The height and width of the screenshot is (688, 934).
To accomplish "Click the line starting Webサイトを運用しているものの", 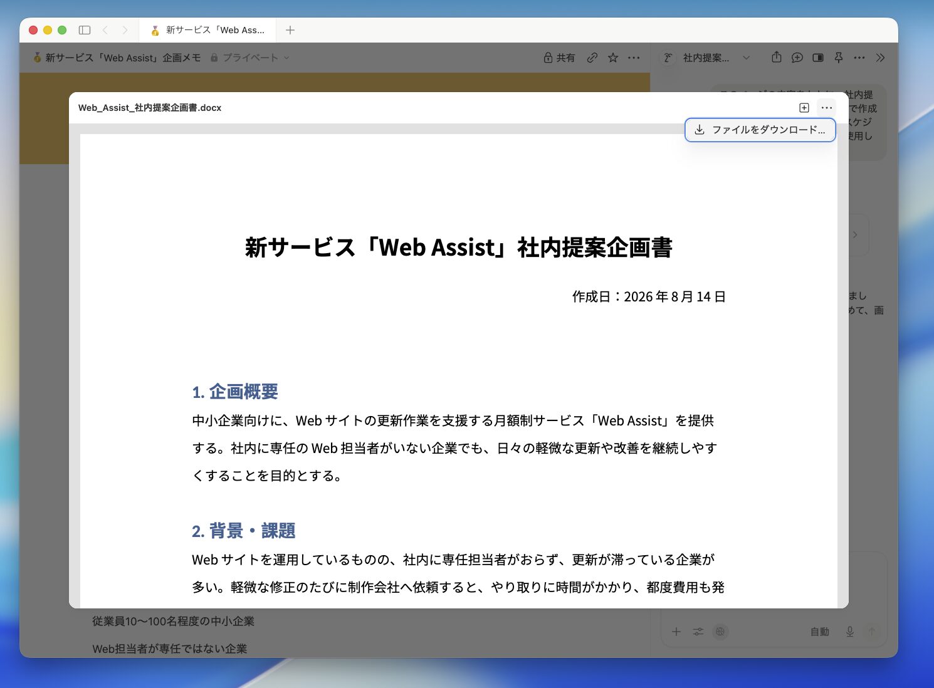I will [x=453, y=560].
